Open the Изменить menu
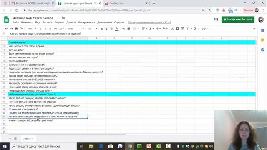 click(x=27, y=22)
